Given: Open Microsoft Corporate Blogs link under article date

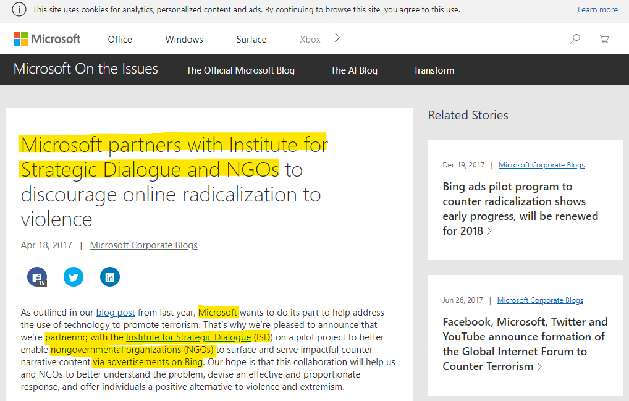Looking at the screenshot, I should [x=143, y=245].
